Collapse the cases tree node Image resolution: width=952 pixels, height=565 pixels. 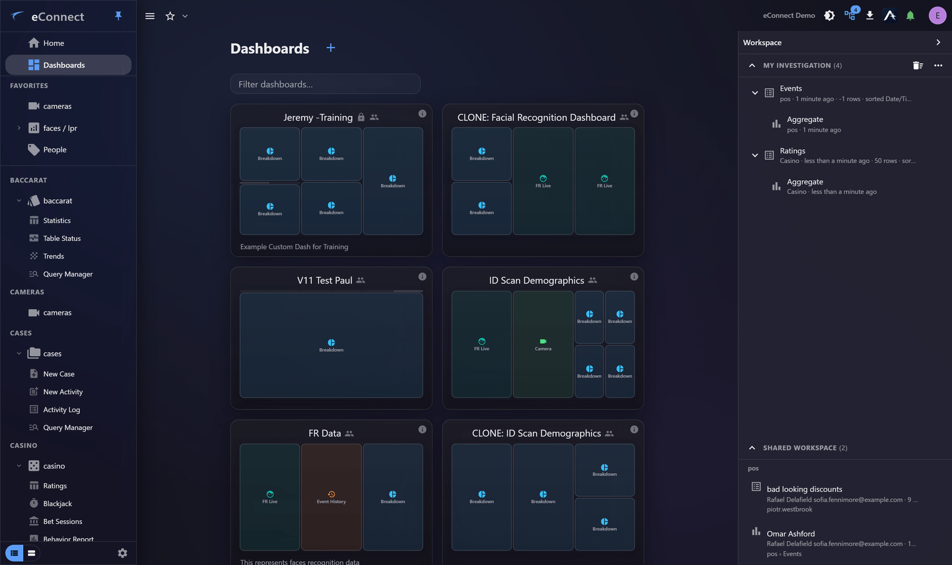(19, 353)
